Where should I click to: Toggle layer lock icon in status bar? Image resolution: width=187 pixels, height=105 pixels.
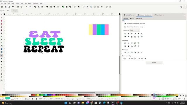[36, 99]
